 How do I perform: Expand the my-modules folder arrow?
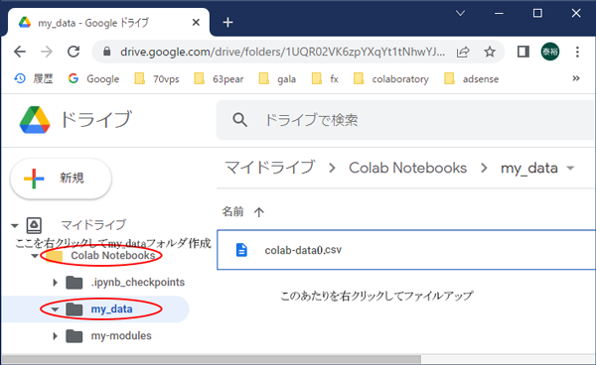click(x=55, y=336)
